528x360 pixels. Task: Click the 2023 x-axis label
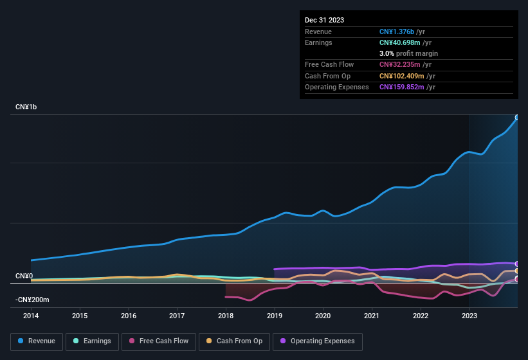point(469,316)
